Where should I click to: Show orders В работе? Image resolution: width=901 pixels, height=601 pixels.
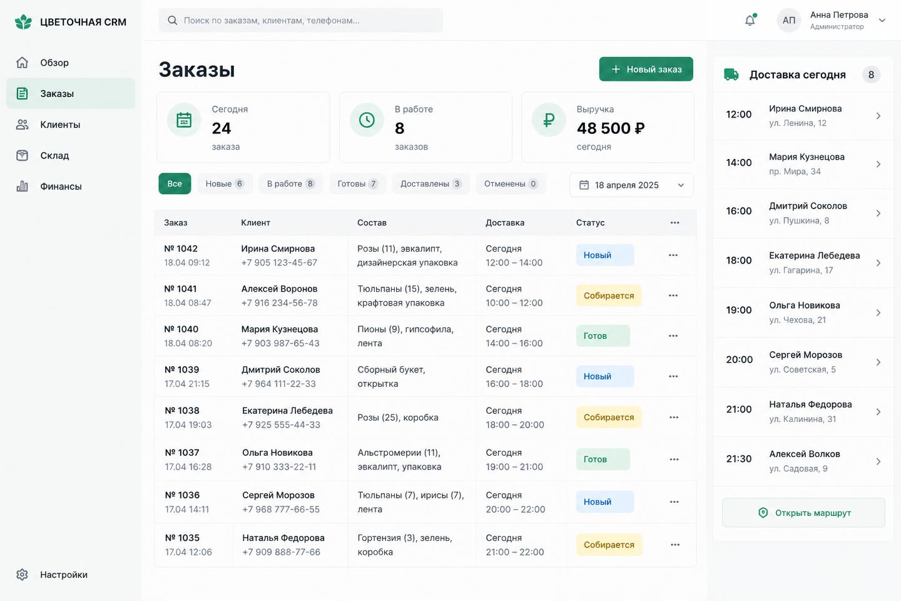click(291, 183)
